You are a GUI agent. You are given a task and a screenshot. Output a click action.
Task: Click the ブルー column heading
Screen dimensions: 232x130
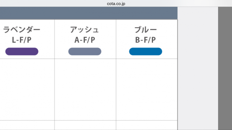click(145, 30)
